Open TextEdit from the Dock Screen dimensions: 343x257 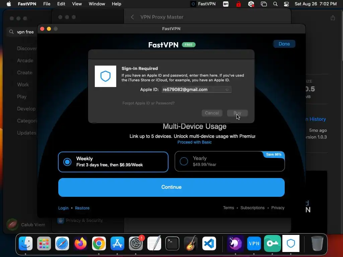154,244
